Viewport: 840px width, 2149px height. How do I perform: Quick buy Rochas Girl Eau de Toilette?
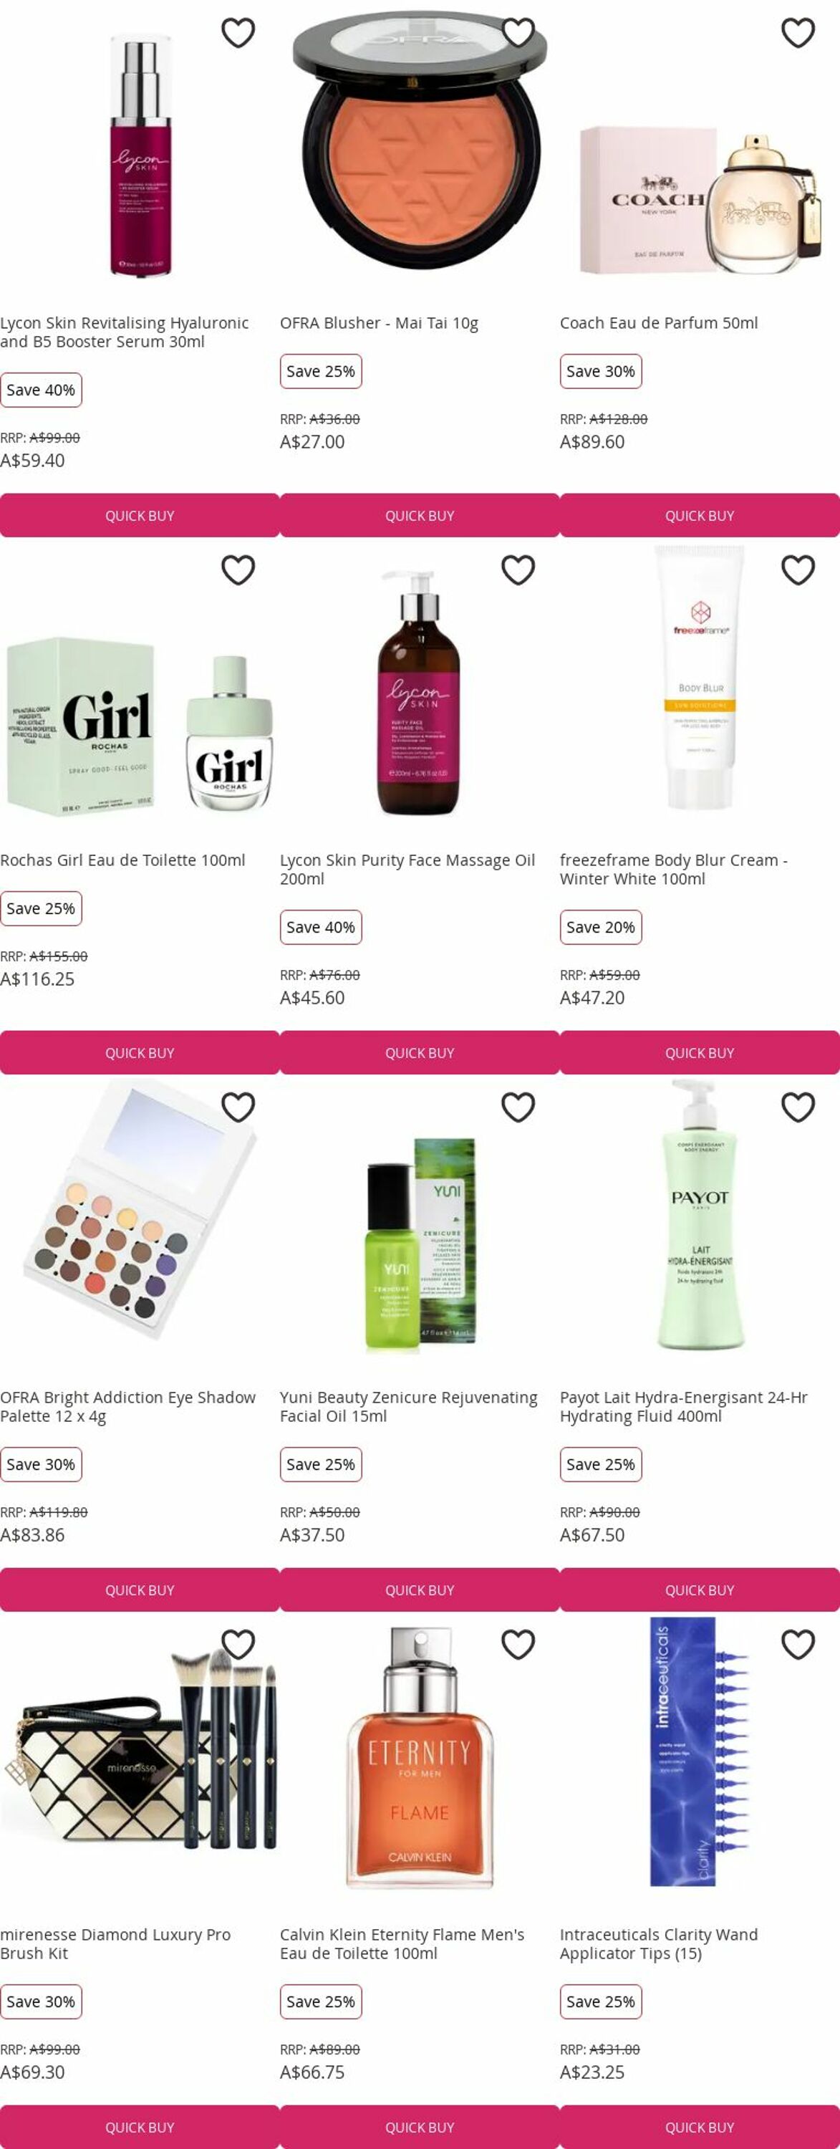point(140,1053)
